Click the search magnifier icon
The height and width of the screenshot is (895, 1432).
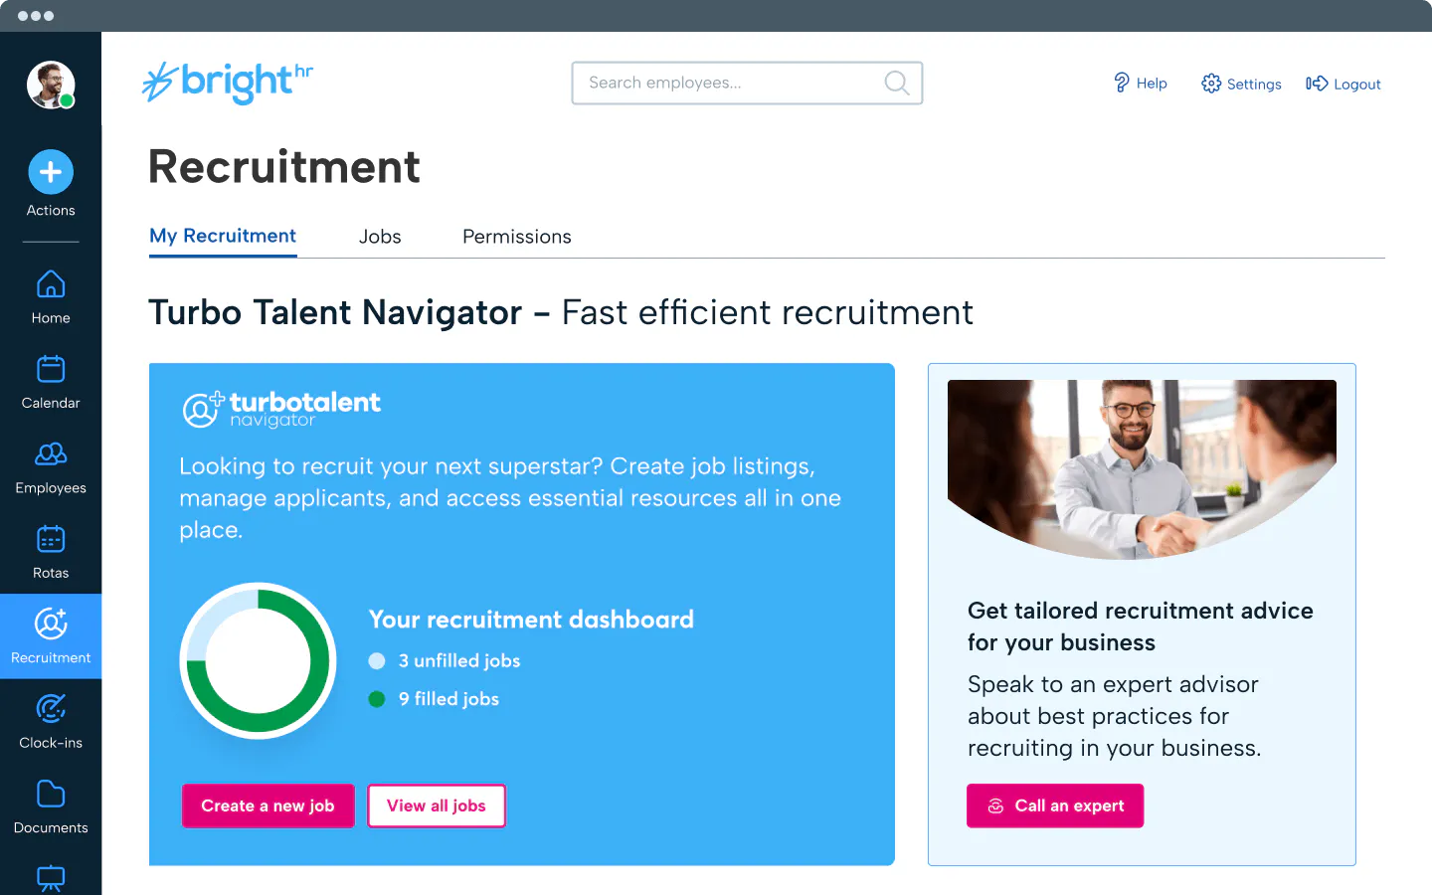tap(897, 83)
